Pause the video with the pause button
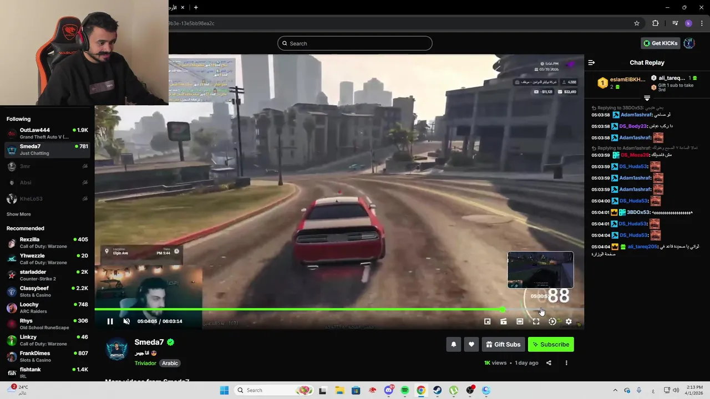 click(110, 321)
